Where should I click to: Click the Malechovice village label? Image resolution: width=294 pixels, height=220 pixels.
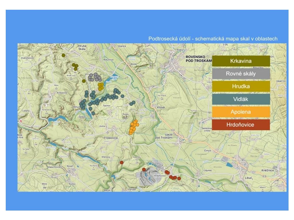click(54, 167)
